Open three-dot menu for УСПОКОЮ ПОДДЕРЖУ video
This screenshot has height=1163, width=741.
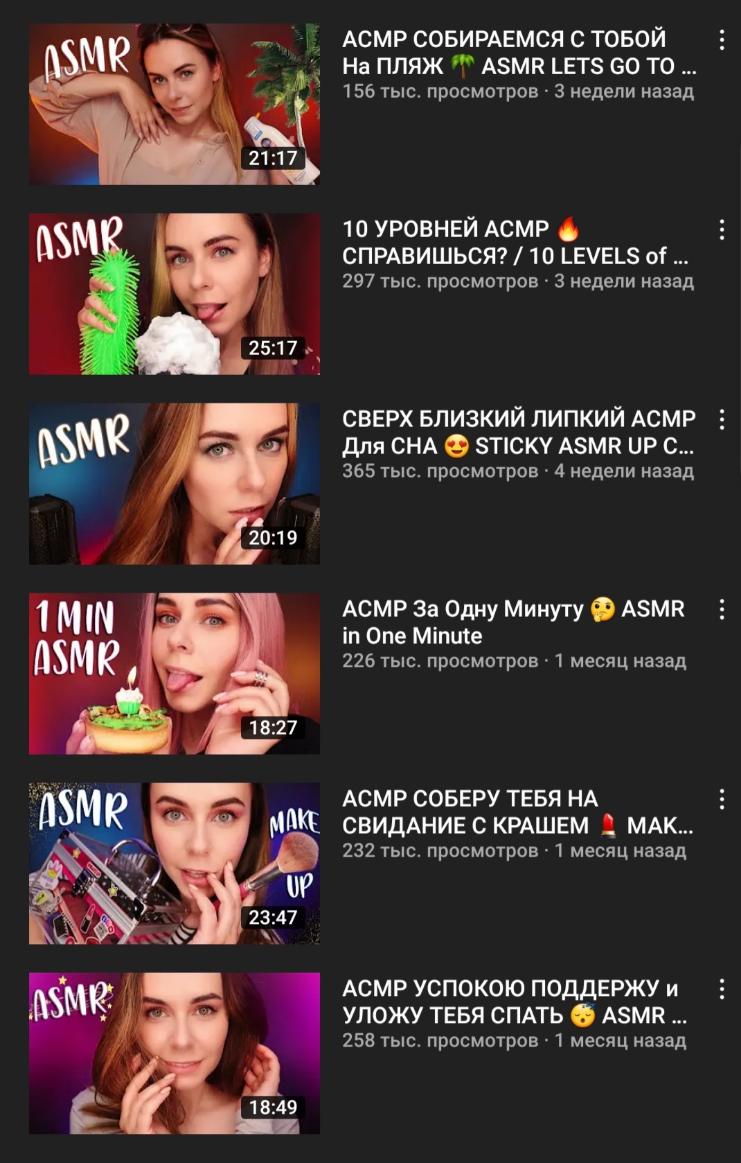722,990
